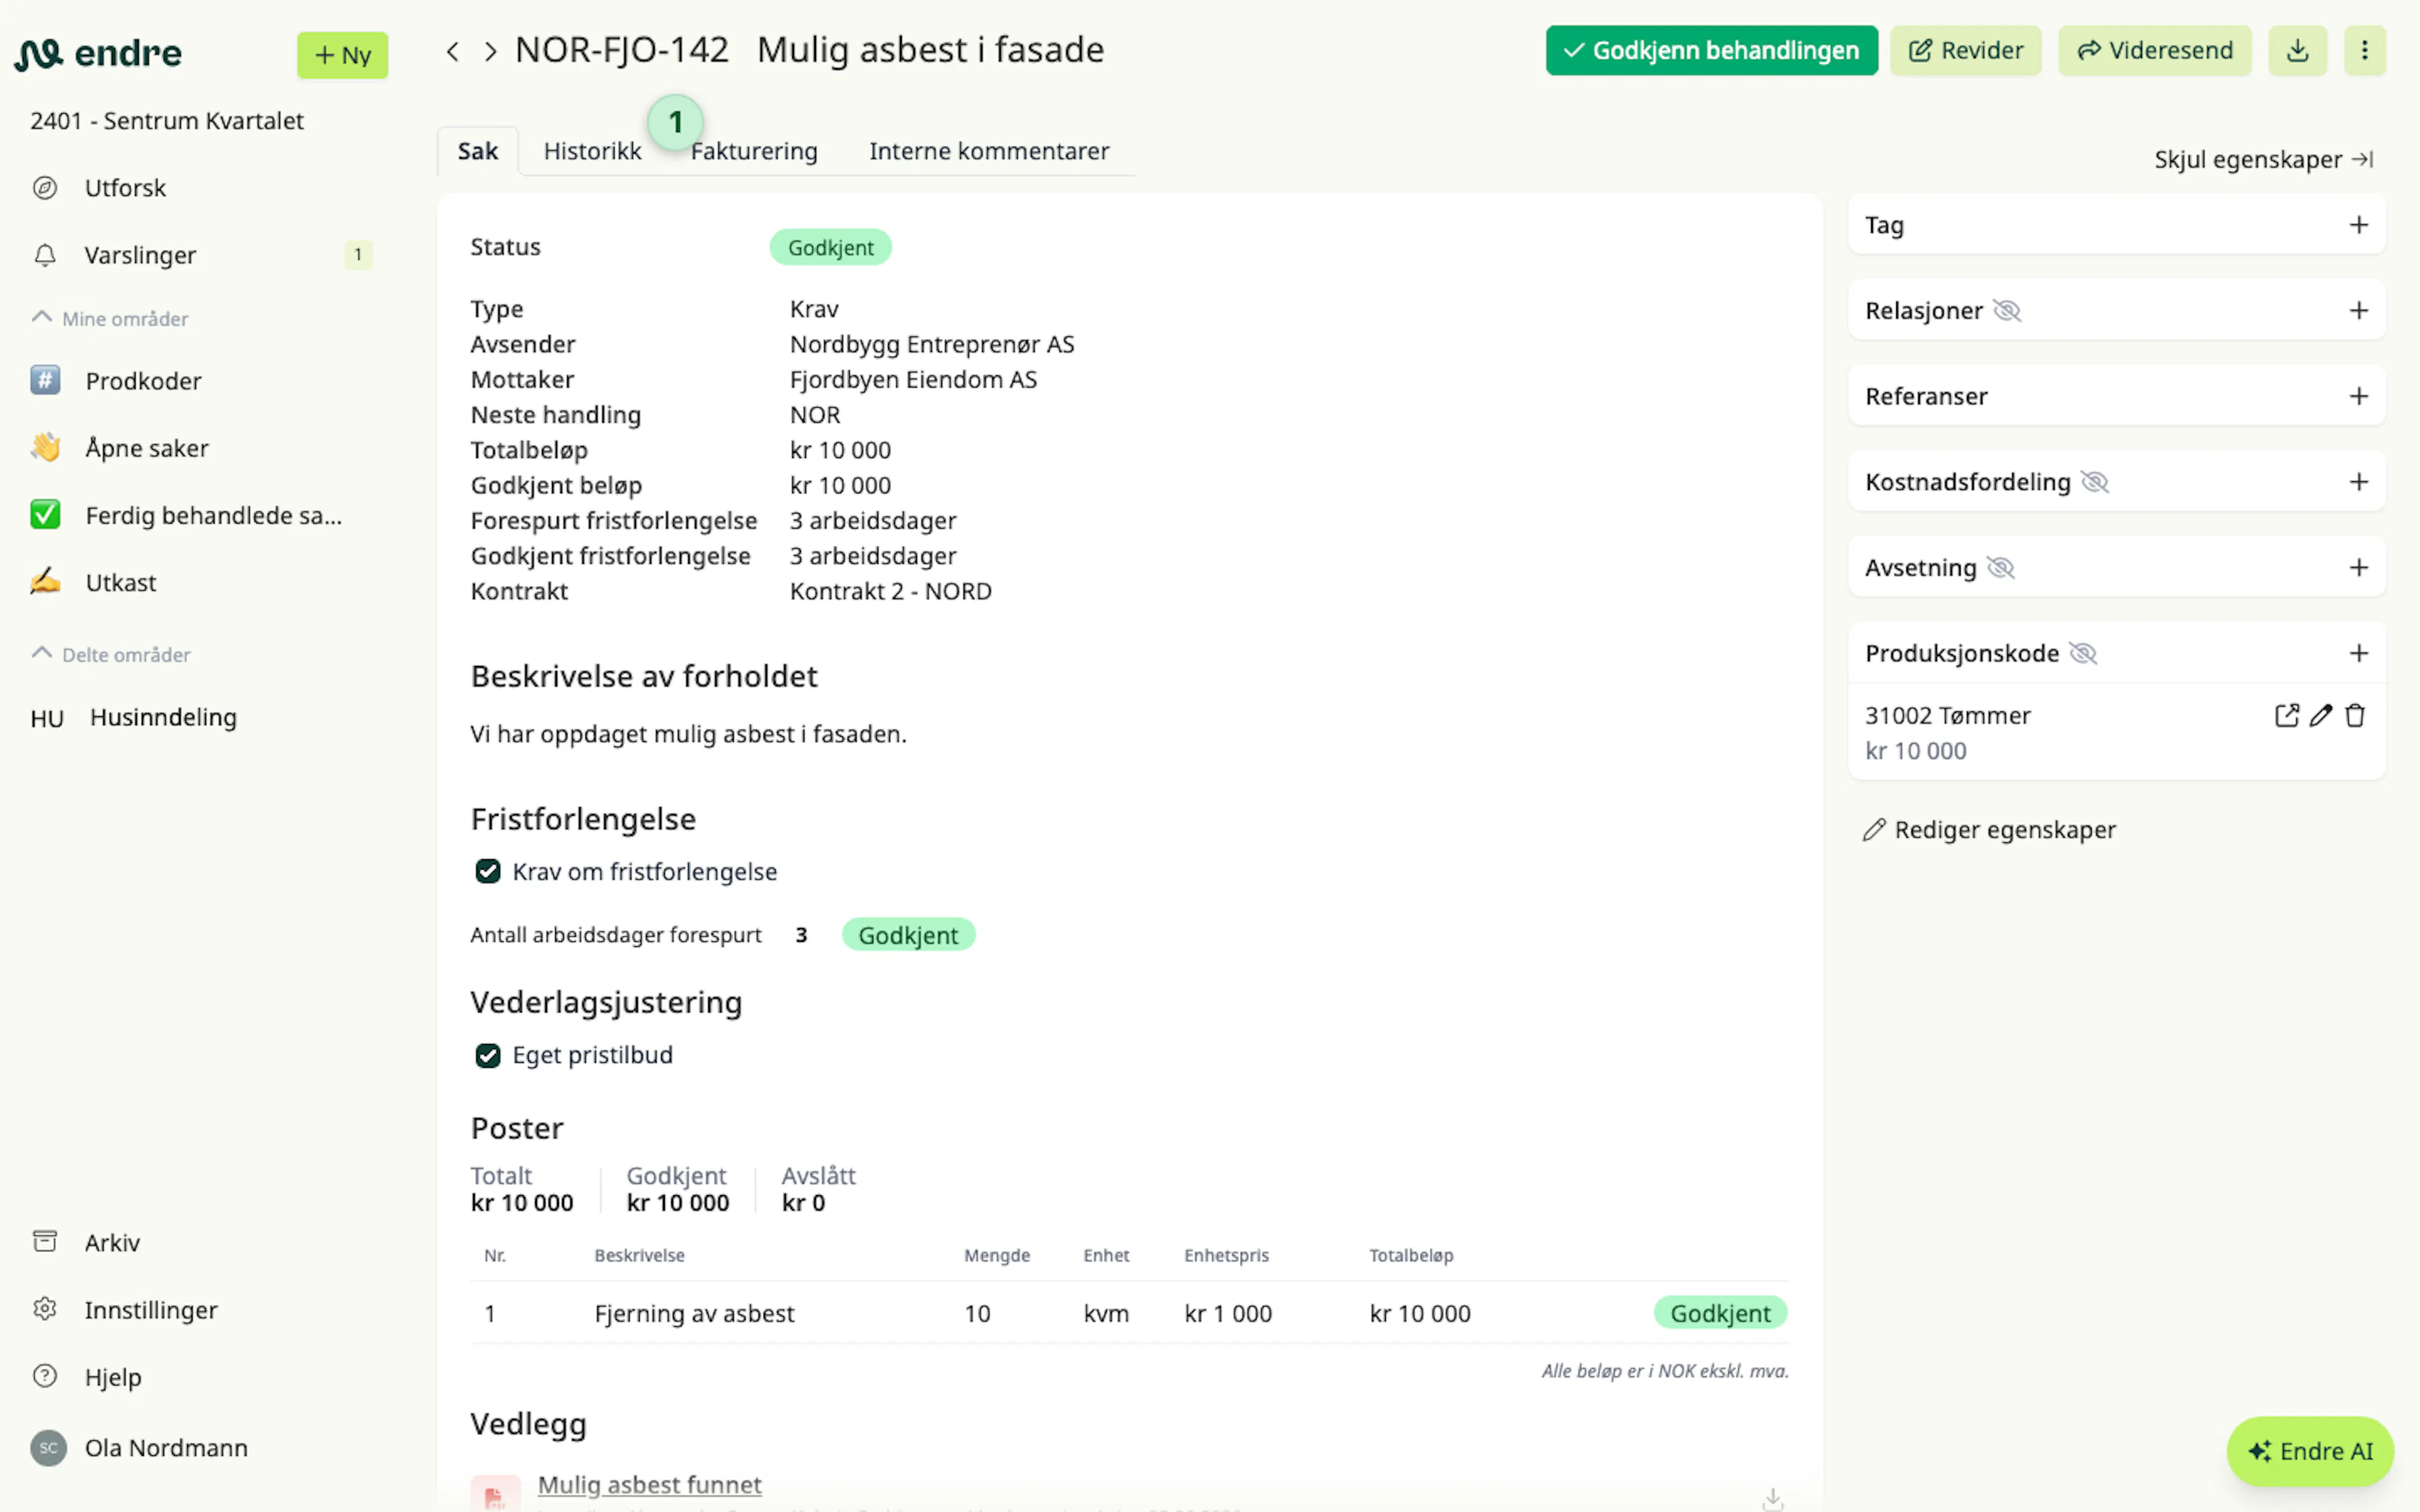Add Avsetning with plus icon
The width and height of the screenshot is (2420, 1512).
2359,568
